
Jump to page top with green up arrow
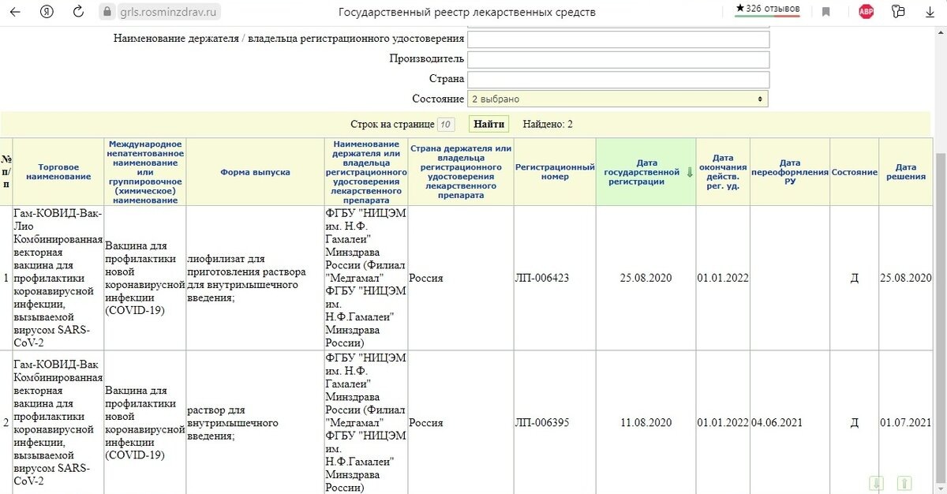[905, 483]
